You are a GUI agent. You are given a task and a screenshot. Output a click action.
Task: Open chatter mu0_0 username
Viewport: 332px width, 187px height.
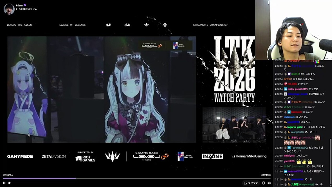(295, 74)
